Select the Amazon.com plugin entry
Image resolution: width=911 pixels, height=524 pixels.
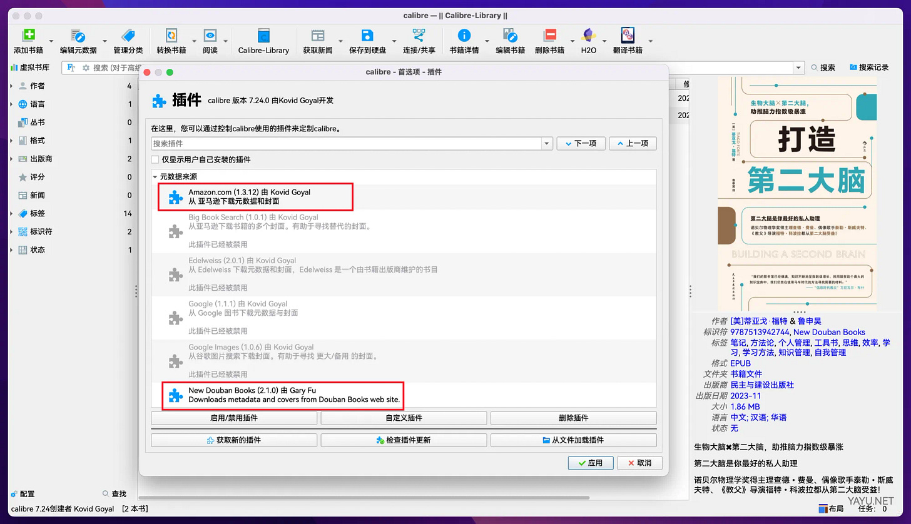pos(404,197)
